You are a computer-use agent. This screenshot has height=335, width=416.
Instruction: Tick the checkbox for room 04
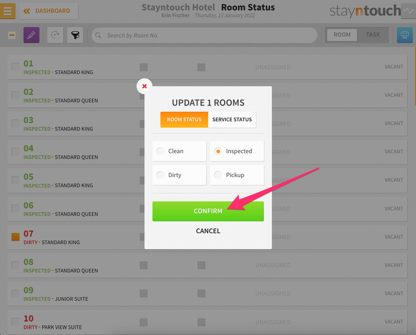point(15,152)
